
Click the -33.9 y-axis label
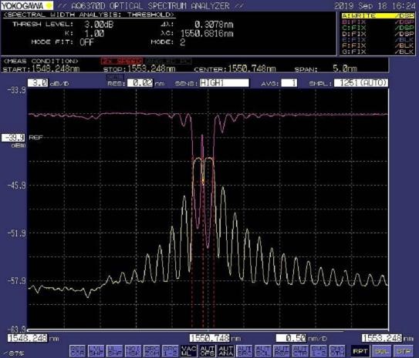pyautogui.click(x=16, y=90)
